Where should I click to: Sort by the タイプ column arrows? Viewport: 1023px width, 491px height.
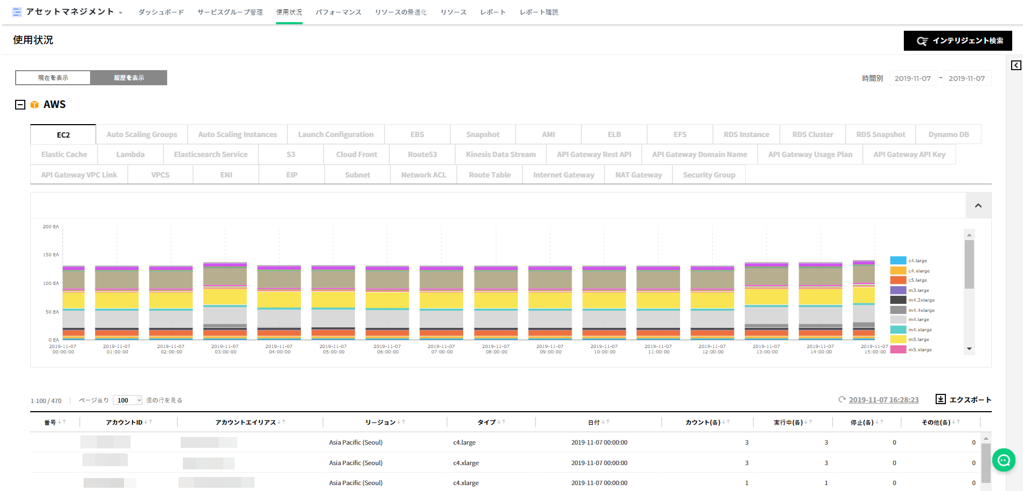pos(501,422)
